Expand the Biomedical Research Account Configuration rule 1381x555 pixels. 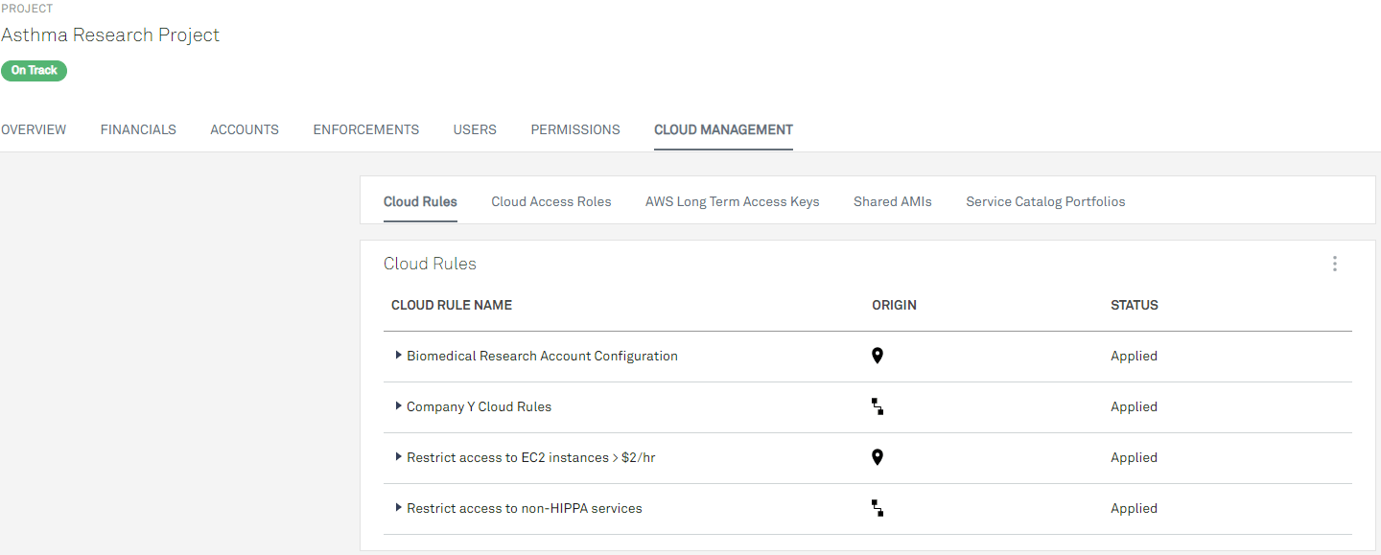[x=398, y=356]
